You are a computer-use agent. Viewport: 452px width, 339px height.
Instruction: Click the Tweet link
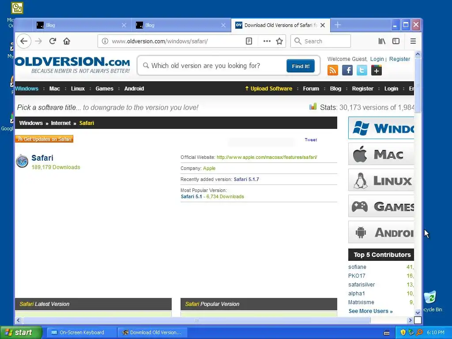311,139
